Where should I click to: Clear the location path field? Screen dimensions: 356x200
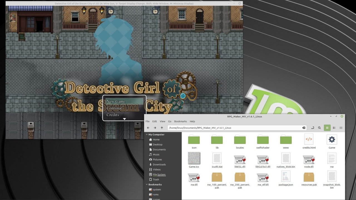tap(304, 128)
